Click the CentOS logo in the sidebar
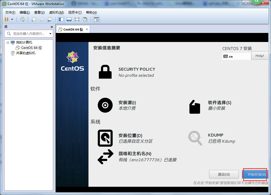Image resolution: width=271 pixels, height=195 pixels. pyautogui.click(x=73, y=61)
